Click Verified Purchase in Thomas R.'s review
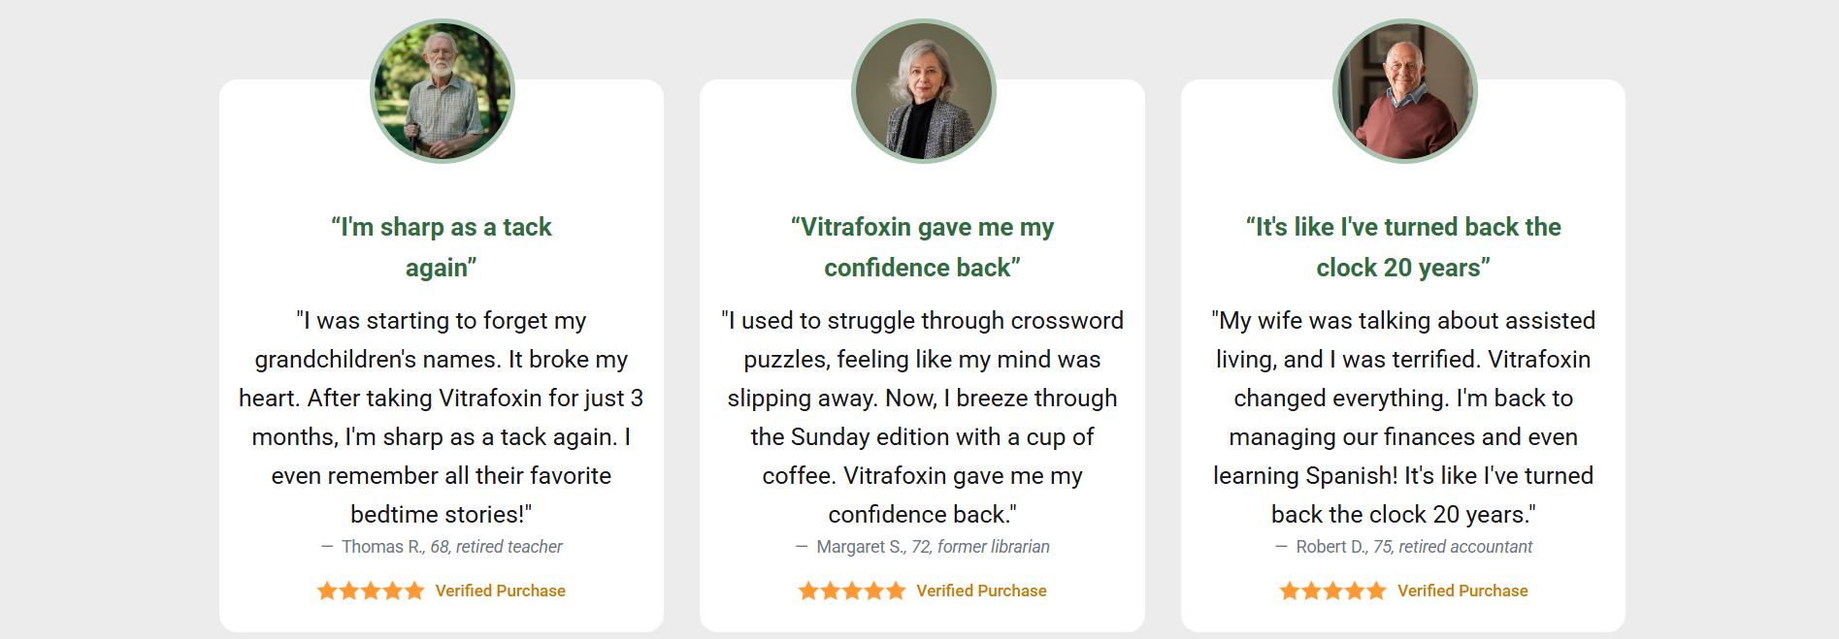This screenshot has height=639, width=1839. point(501,591)
